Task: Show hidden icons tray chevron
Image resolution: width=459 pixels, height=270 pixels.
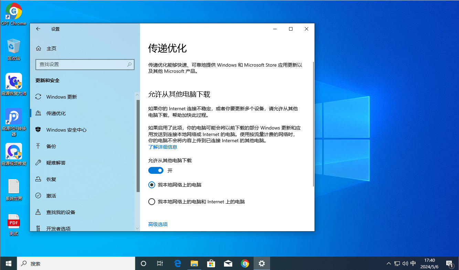Action: 389,263
